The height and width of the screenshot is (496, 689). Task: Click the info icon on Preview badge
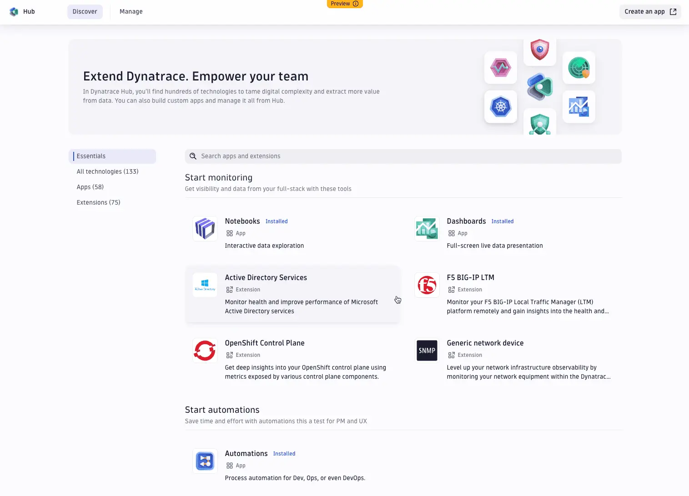356,4
